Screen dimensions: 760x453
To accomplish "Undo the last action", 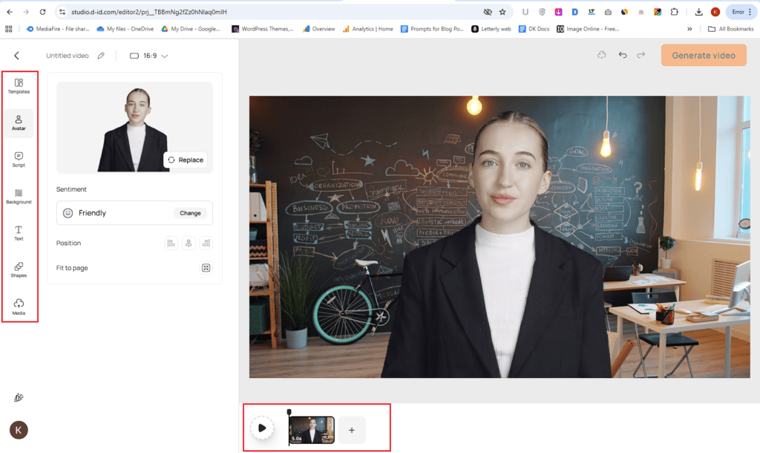I will click(623, 55).
